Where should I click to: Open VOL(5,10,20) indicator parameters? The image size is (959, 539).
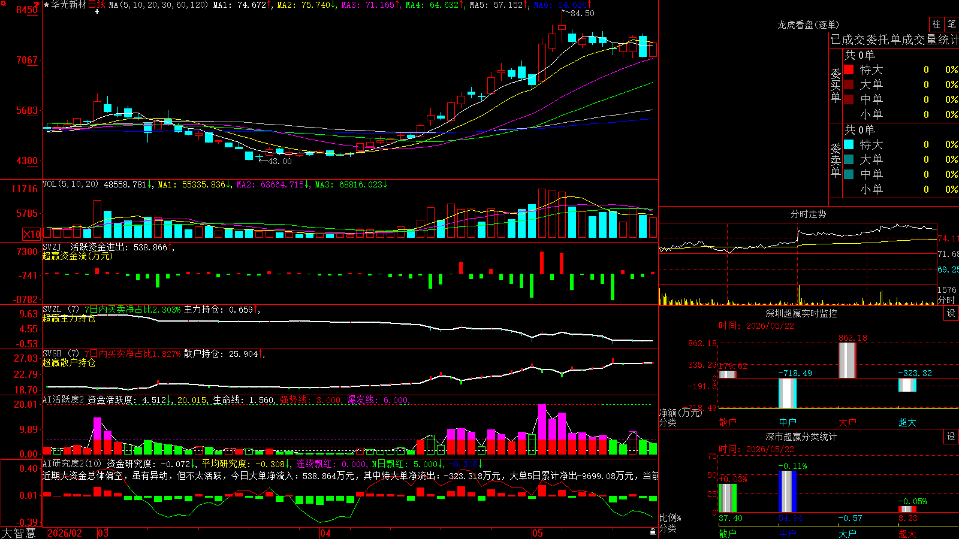pyautogui.click(x=70, y=184)
